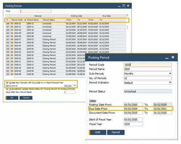Click the Due Date To column header
This screenshot has height=144, width=181.
(x=101, y=20)
